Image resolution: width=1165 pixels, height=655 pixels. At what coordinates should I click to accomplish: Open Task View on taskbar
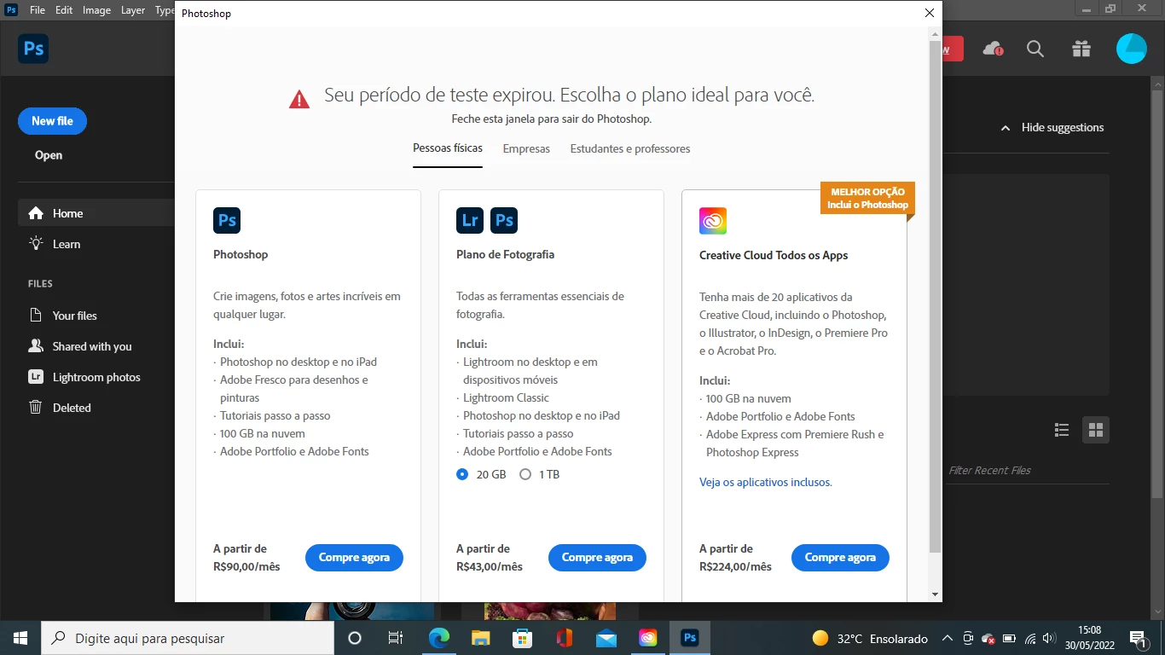coord(396,638)
